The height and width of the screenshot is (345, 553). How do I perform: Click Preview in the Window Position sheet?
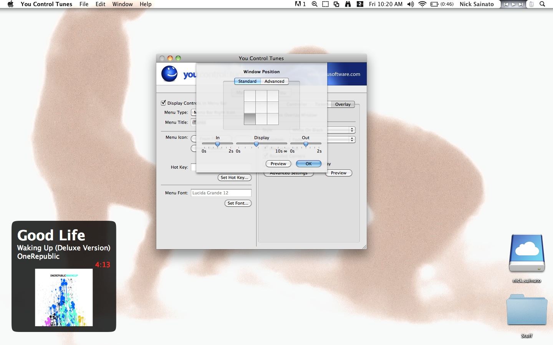pyautogui.click(x=278, y=164)
